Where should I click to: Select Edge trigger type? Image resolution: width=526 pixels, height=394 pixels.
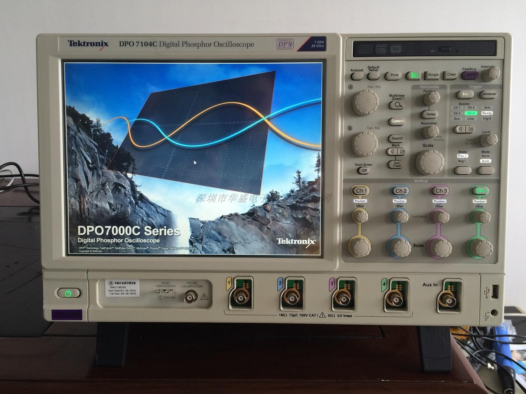pyautogui.click(x=465, y=93)
